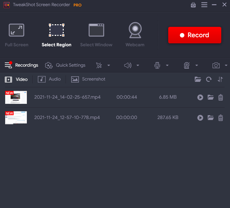Open recordings folder from list header
The width and height of the screenshot is (230, 208).
click(x=198, y=79)
